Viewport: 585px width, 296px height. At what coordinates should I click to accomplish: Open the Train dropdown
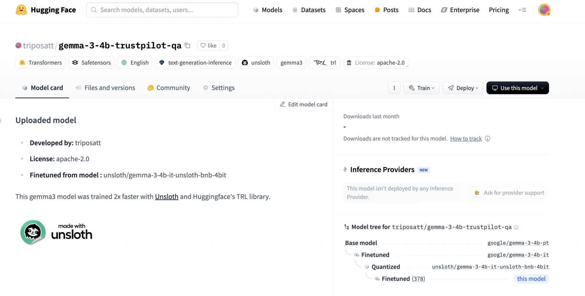[421, 88]
